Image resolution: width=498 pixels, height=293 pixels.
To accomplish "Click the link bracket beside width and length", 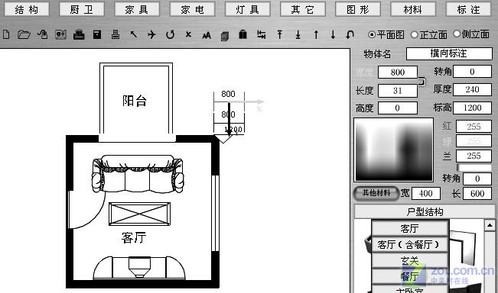I will pos(422,82).
